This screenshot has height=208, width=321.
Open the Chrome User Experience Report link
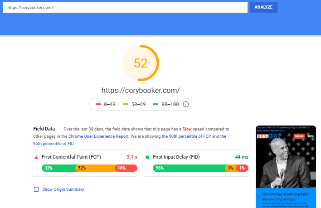[x=98, y=136]
